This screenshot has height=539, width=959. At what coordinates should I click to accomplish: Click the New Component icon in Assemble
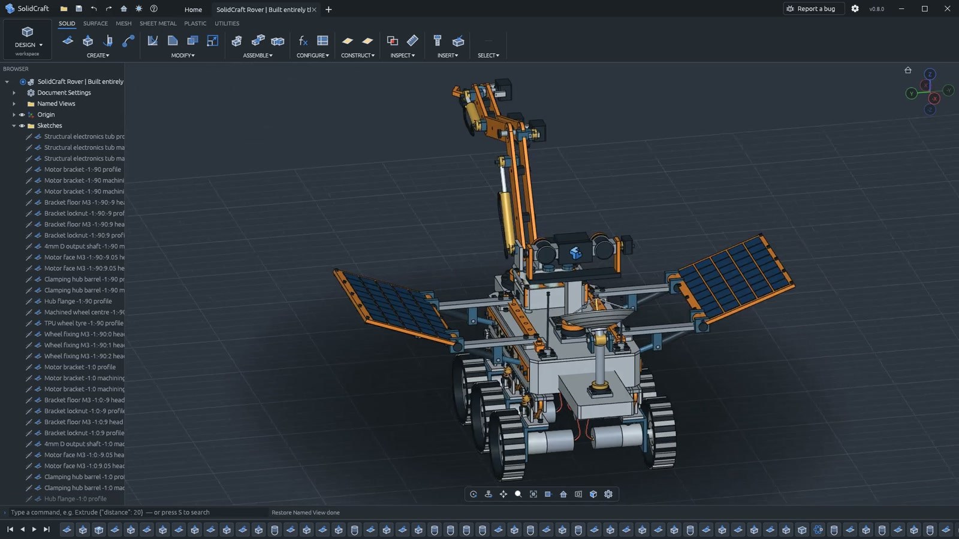tap(237, 41)
